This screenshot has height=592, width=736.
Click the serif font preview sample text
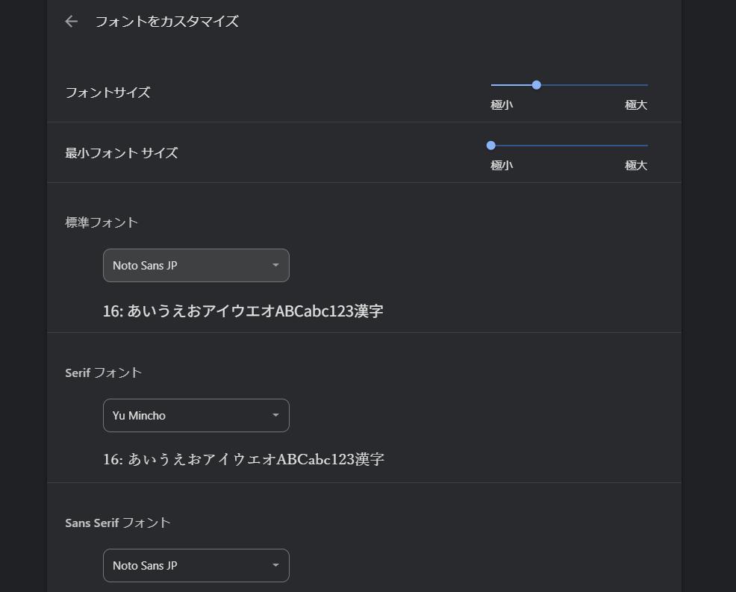tap(243, 459)
